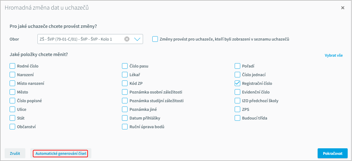The height and width of the screenshot is (161, 352).
Task: Check the Rodné číslo checkbox
Action: [12, 66]
